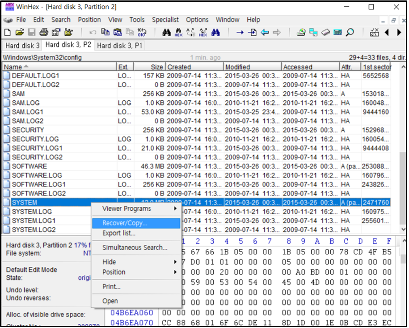This screenshot has width=409, height=328.
Task: Click the Undo arrow icon
Action: pyautogui.click(x=93, y=32)
